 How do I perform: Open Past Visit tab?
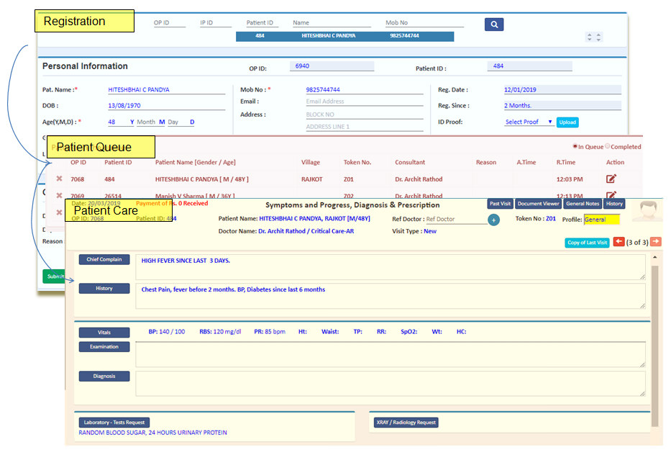tap(500, 204)
